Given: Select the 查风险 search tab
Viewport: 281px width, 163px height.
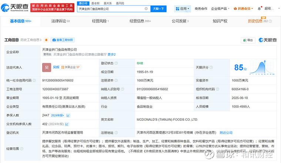Looking at the screenshot, I should pos(120,3).
